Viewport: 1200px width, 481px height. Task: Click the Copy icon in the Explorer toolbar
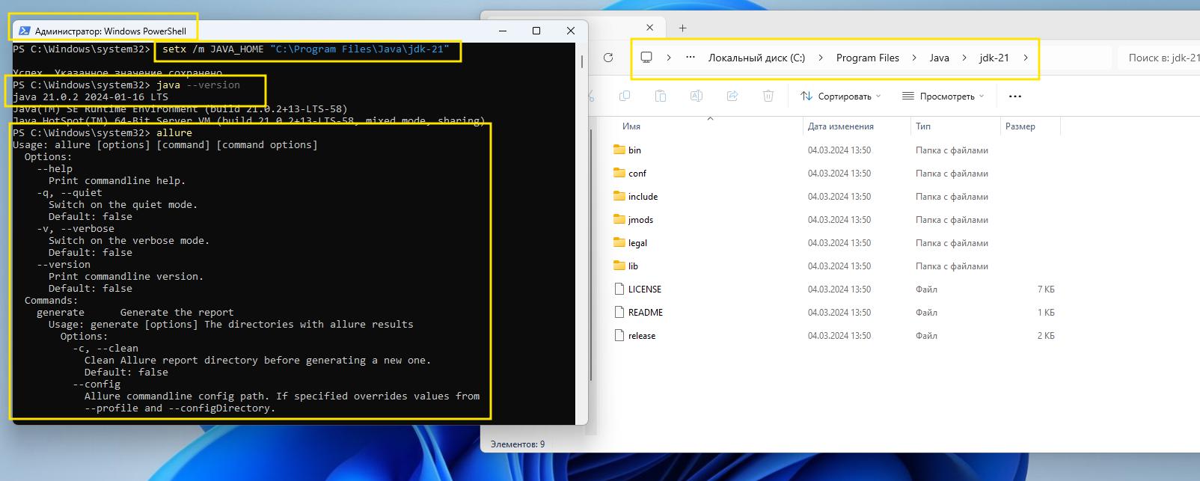pyautogui.click(x=625, y=96)
